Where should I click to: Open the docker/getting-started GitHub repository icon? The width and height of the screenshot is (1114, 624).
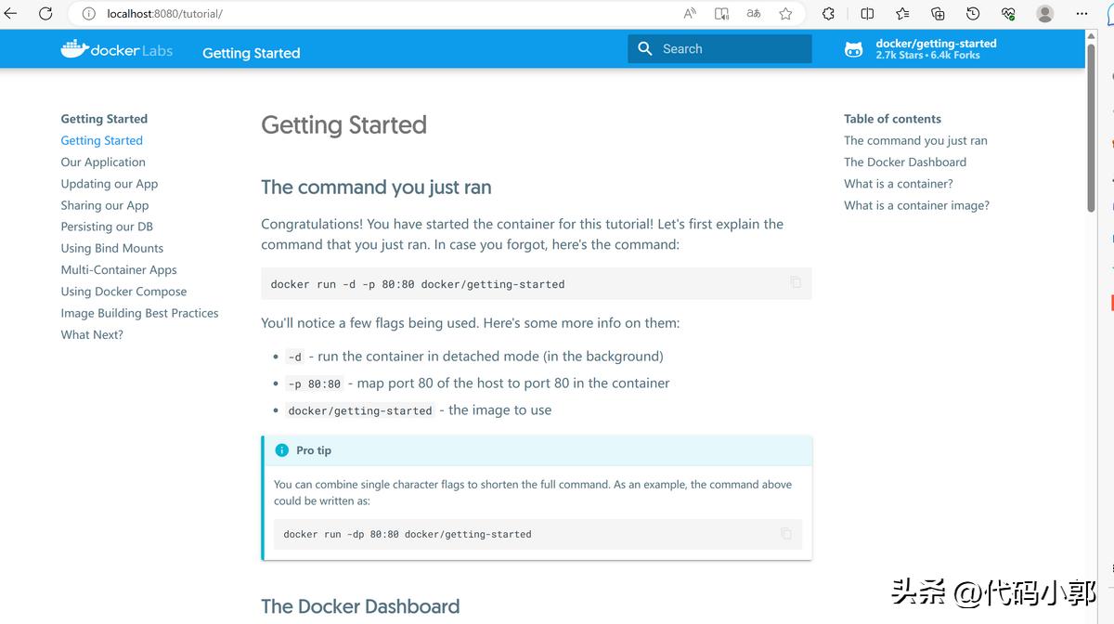click(853, 48)
